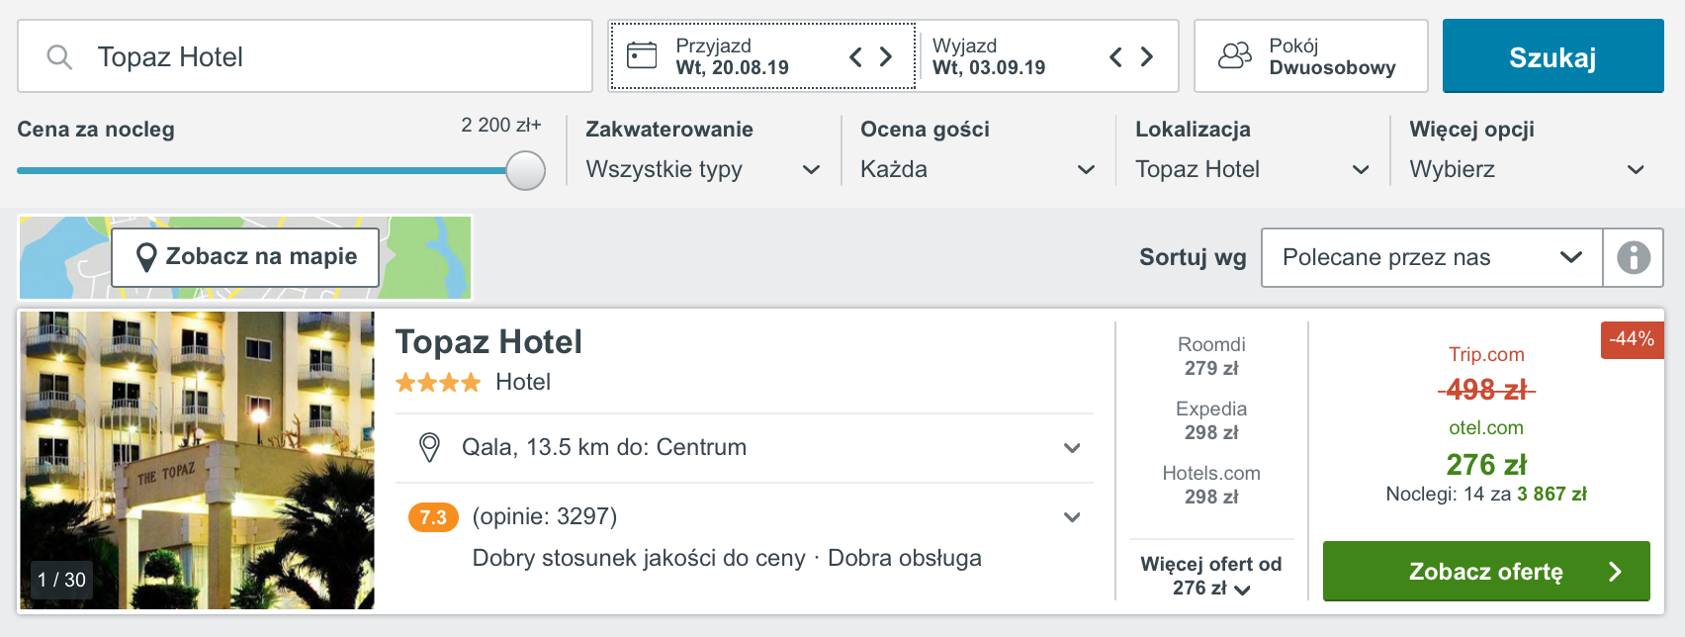This screenshot has height=637, width=1685.
Task: Advance check-in date by one day
Action: [886, 56]
